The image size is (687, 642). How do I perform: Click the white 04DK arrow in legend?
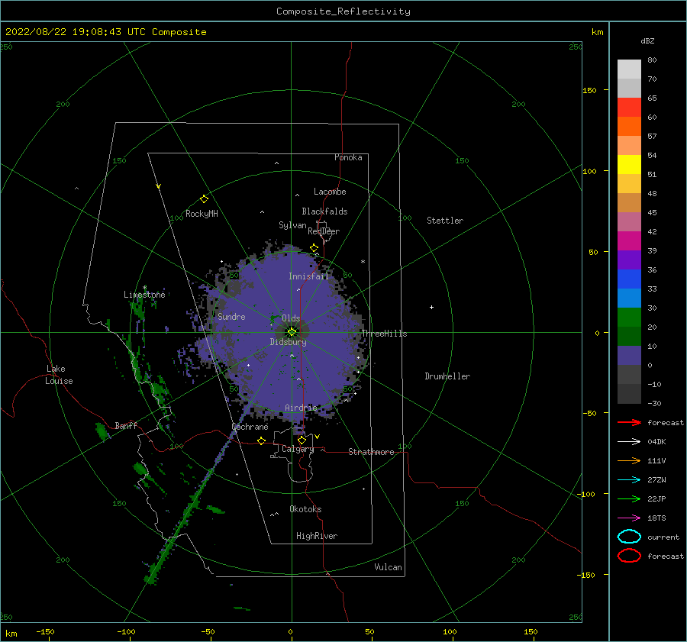(x=629, y=442)
